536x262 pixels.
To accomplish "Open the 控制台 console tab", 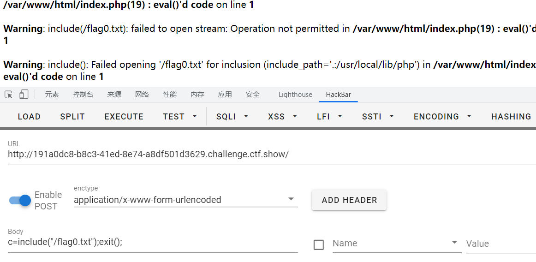I will (83, 95).
